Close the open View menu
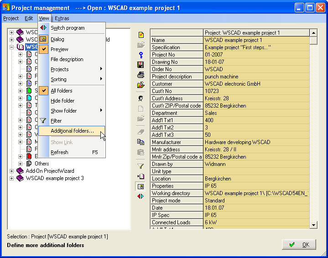 (44, 18)
